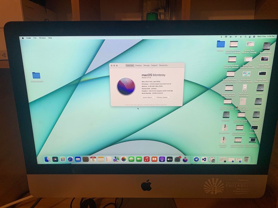Open Photos from the Dock

(124, 159)
